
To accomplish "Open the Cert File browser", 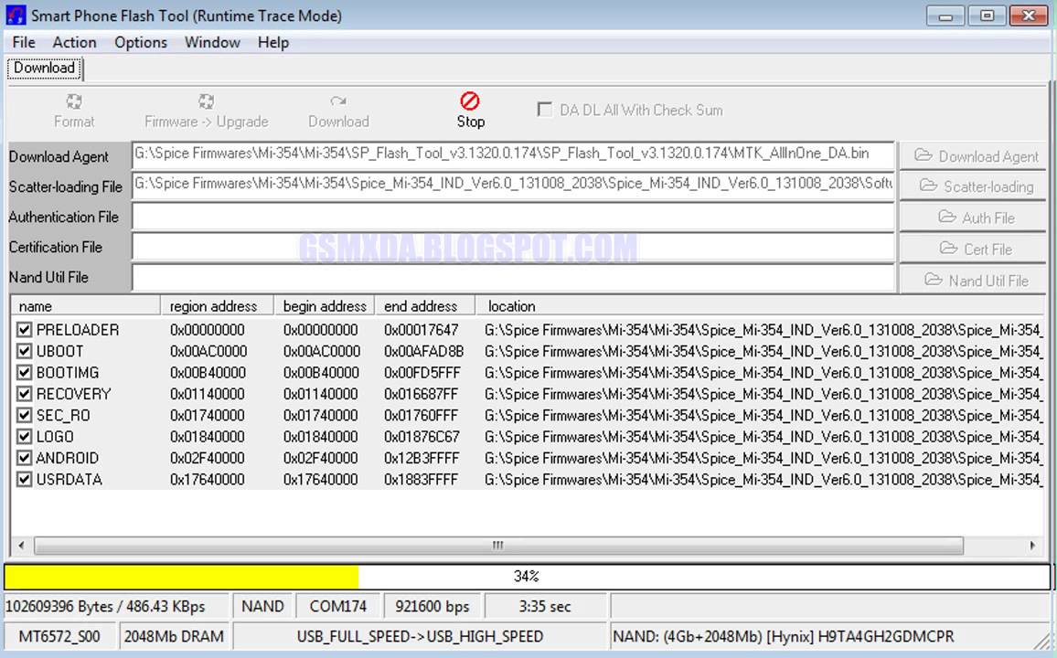I will (x=975, y=249).
